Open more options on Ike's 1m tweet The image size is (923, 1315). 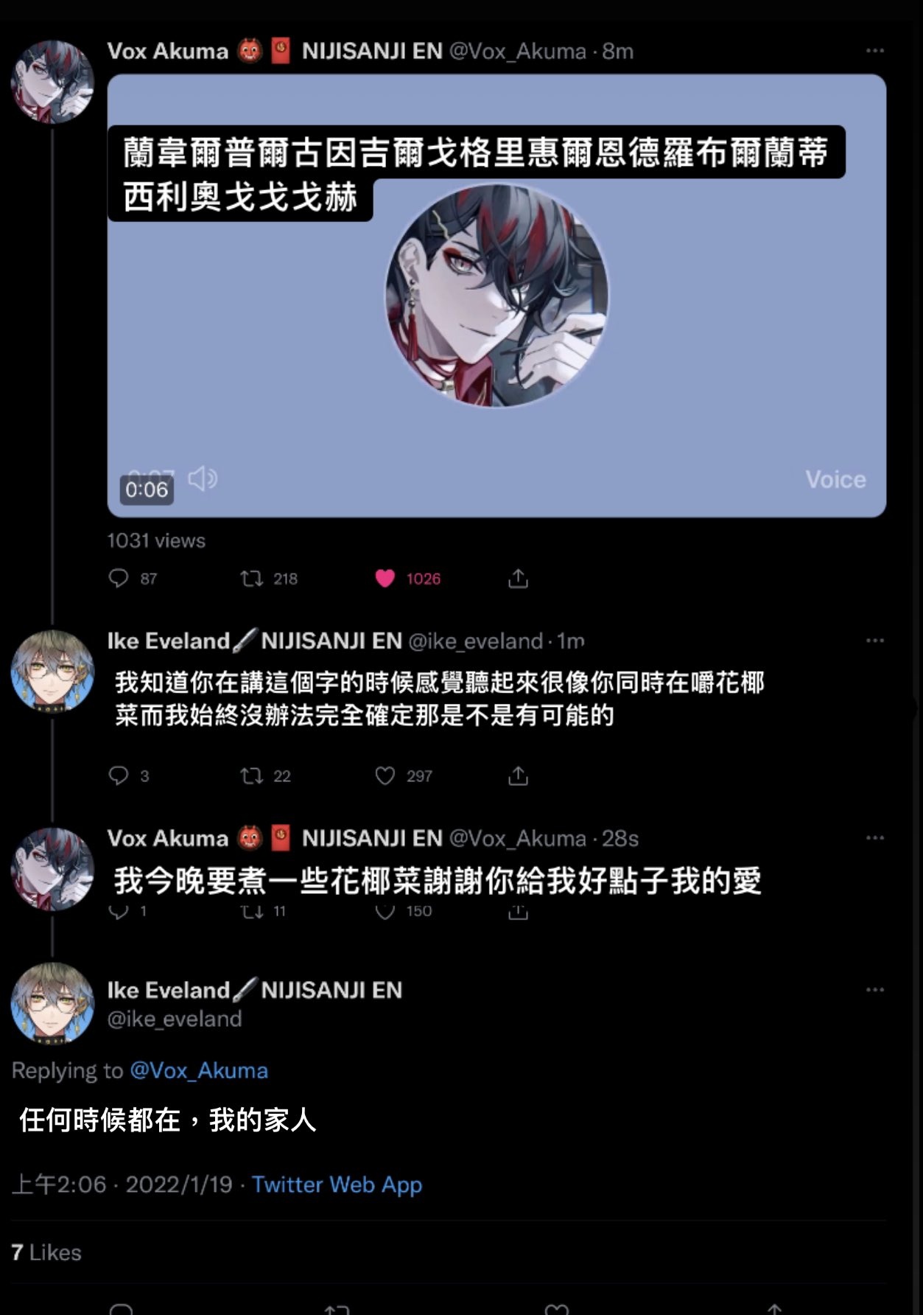click(x=875, y=641)
